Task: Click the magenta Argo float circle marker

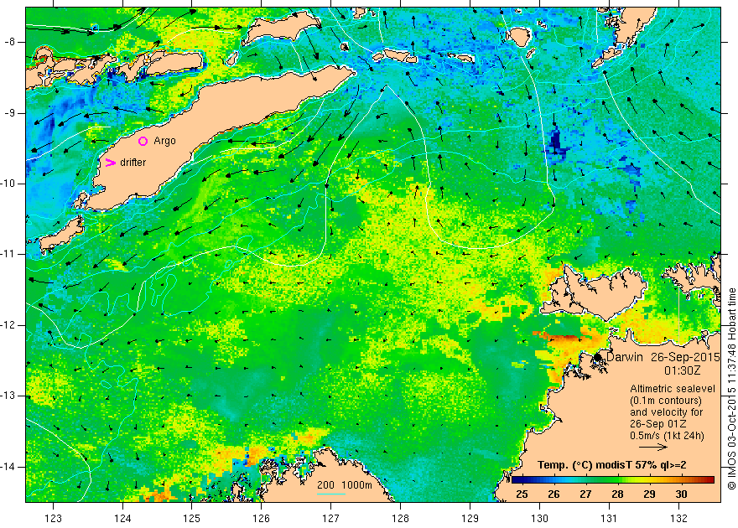Action: click(143, 141)
